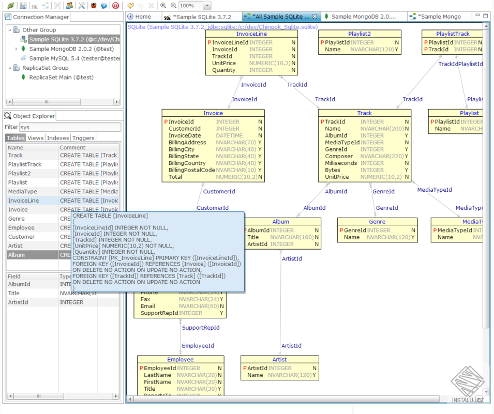Click the Connection Manager horizontal scrollbar thumb
The image size is (494, 414).
click(x=47, y=102)
